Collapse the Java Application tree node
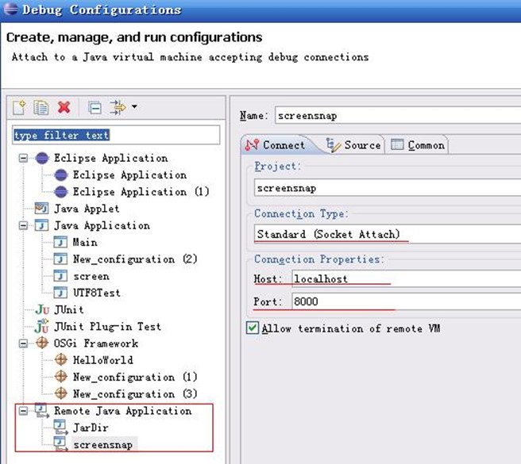The height and width of the screenshot is (464, 521). [x=24, y=226]
